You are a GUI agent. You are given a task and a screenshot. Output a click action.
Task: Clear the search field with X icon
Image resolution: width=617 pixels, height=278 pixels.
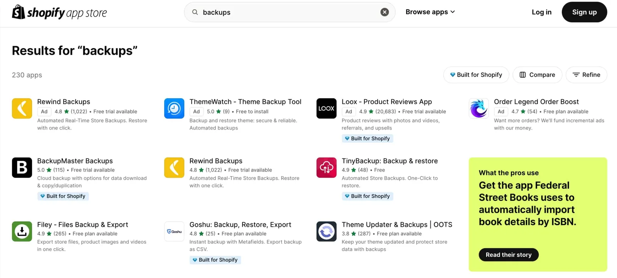click(x=384, y=12)
